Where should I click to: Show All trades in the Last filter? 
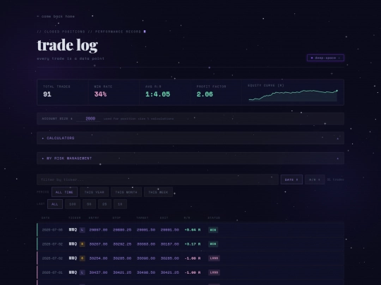click(55, 204)
